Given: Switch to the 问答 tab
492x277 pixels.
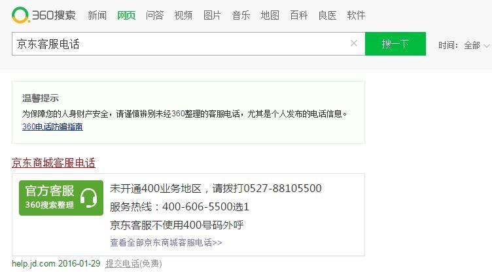Looking at the screenshot, I should 154,15.
